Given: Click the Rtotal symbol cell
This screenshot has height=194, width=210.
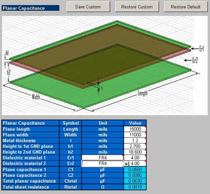Looking at the screenshot, I should point(71,187).
